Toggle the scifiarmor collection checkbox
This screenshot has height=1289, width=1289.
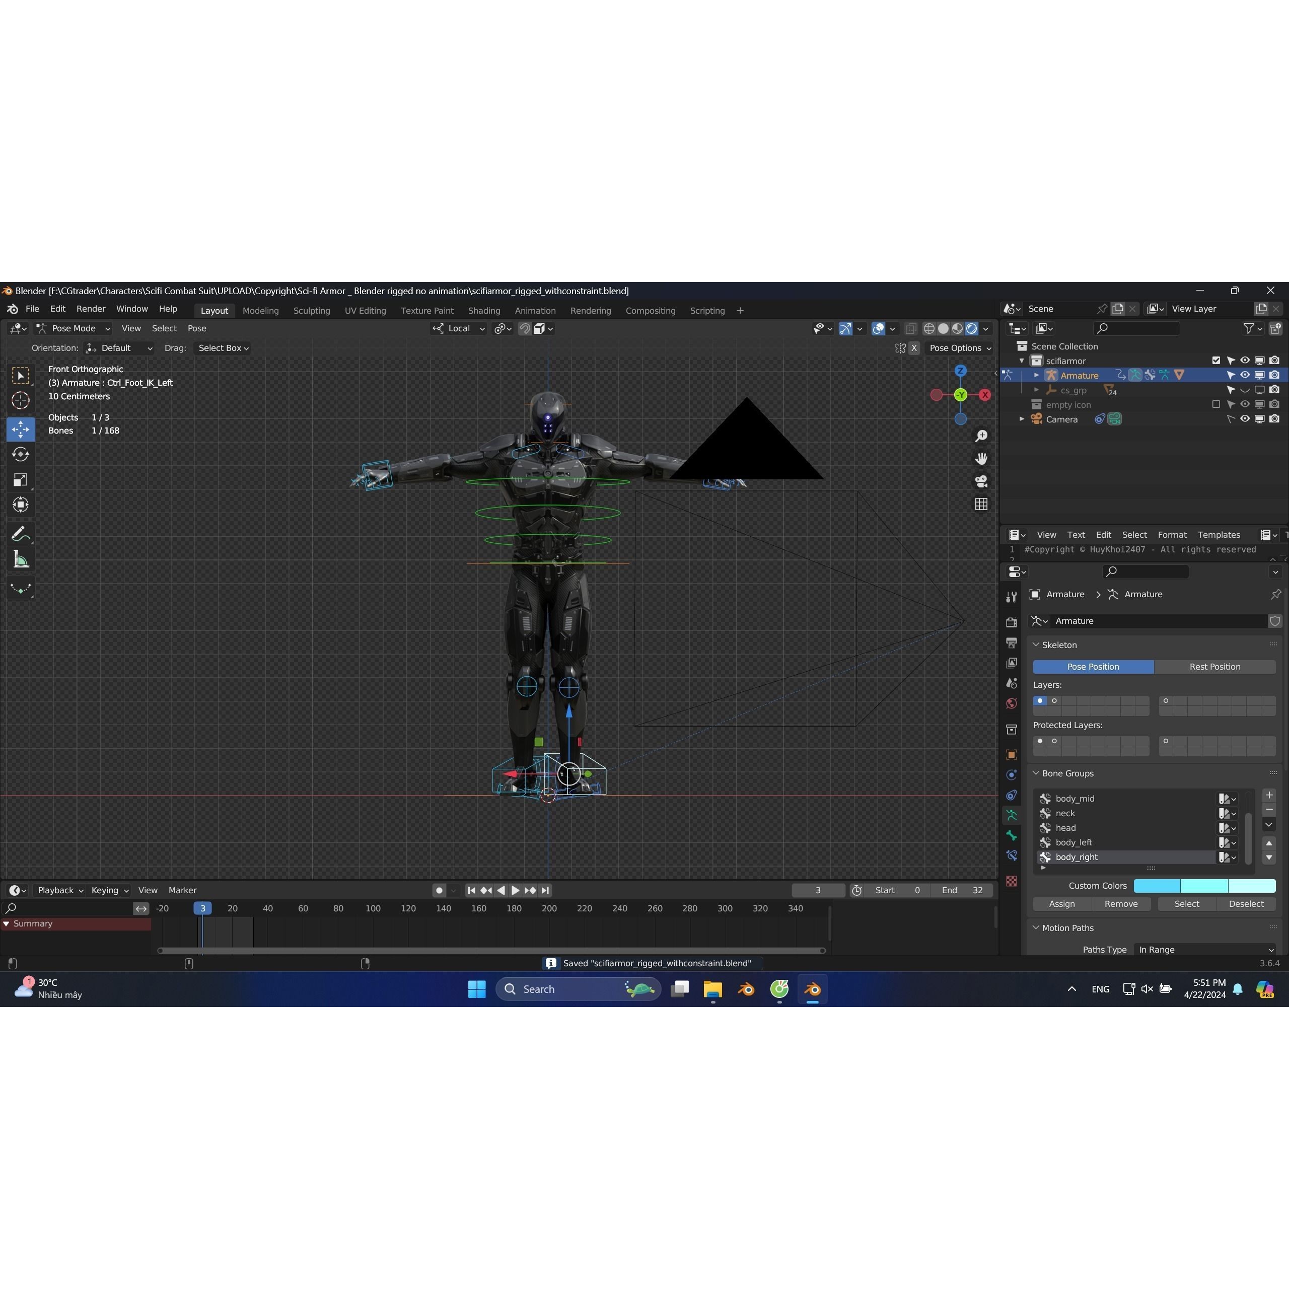(x=1216, y=361)
